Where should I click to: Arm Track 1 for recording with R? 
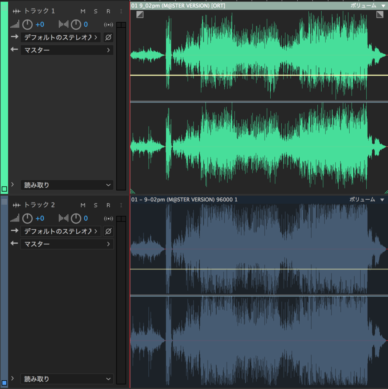coord(108,11)
